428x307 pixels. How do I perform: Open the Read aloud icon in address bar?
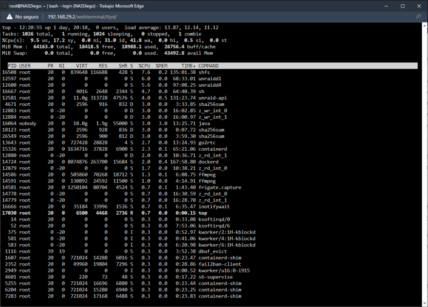click(418, 17)
